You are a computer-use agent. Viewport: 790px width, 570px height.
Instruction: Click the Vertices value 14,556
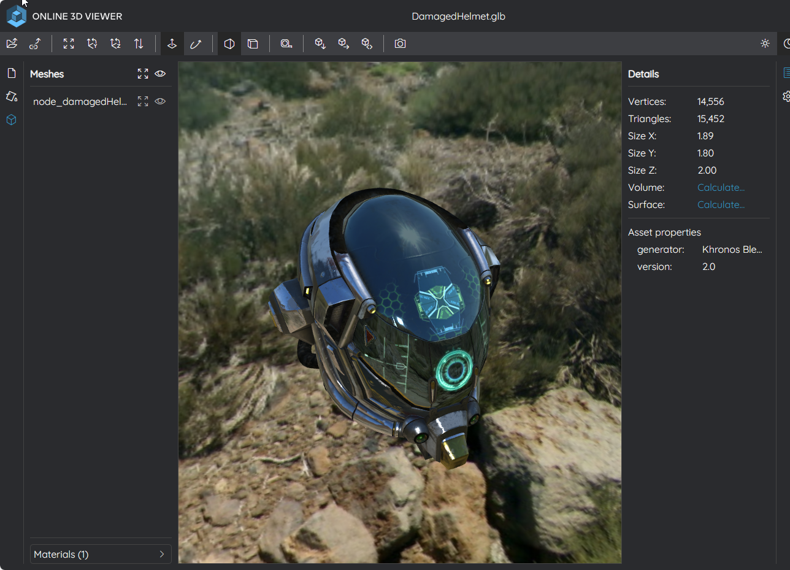point(711,102)
